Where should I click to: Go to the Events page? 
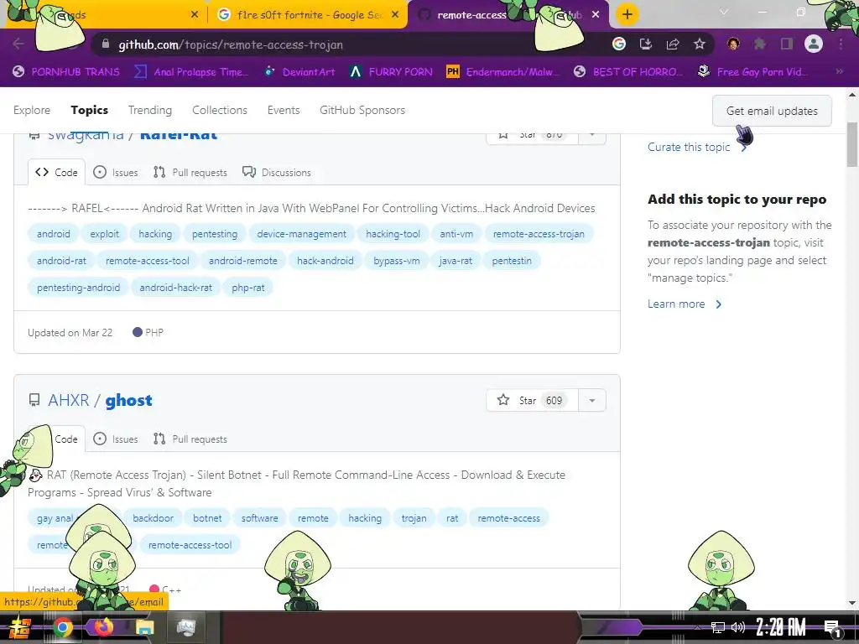tap(284, 110)
